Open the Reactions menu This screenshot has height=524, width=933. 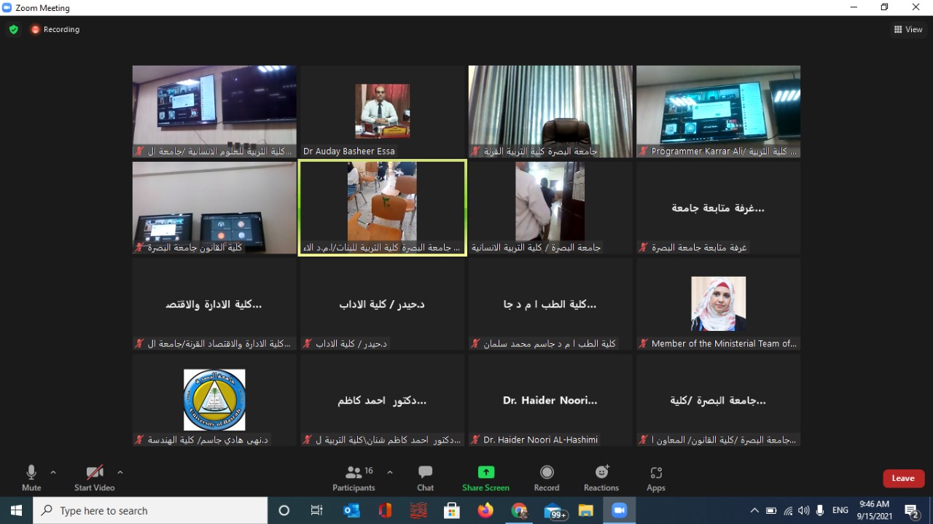pyautogui.click(x=601, y=478)
